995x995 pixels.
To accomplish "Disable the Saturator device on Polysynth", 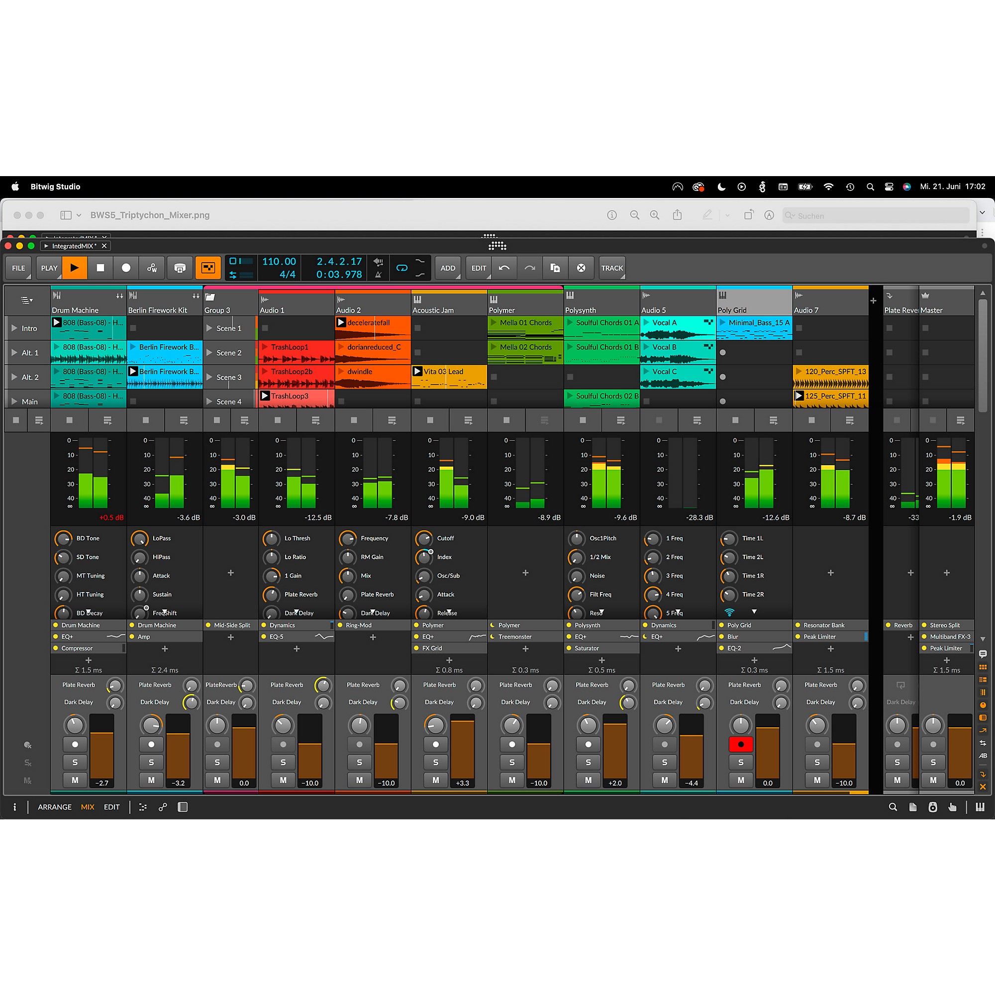I will [569, 648].
